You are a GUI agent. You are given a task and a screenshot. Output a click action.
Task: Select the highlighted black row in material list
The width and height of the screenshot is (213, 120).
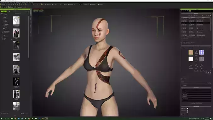[196, 23]
